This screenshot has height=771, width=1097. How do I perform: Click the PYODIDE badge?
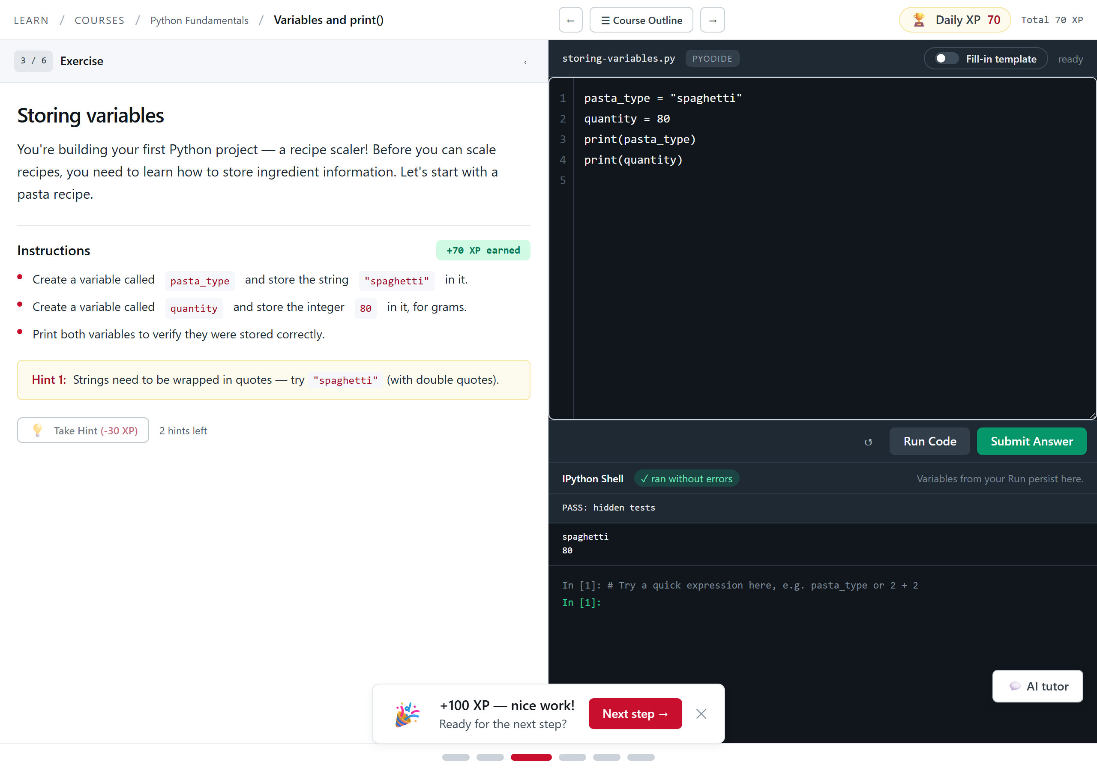pyautogui.click(x=712, y=58)
